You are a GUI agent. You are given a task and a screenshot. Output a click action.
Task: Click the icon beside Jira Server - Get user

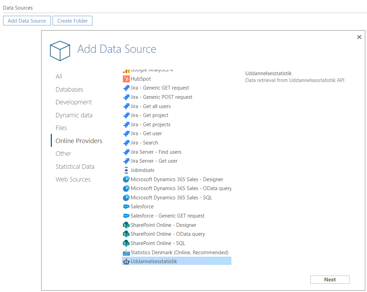click(126, 161)
